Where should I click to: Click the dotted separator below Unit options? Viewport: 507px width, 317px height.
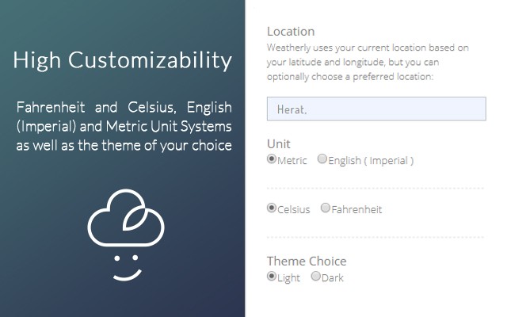point(375,188)
